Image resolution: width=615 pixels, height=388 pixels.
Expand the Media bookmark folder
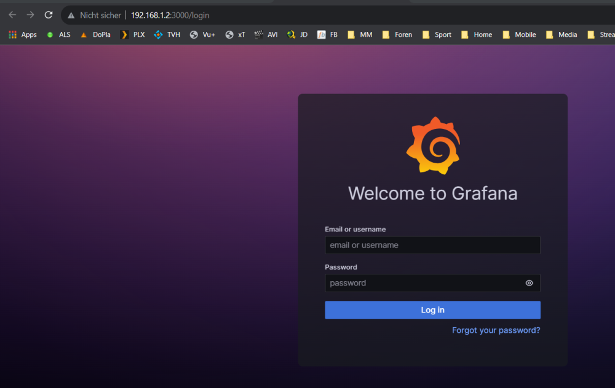(561, 34)
